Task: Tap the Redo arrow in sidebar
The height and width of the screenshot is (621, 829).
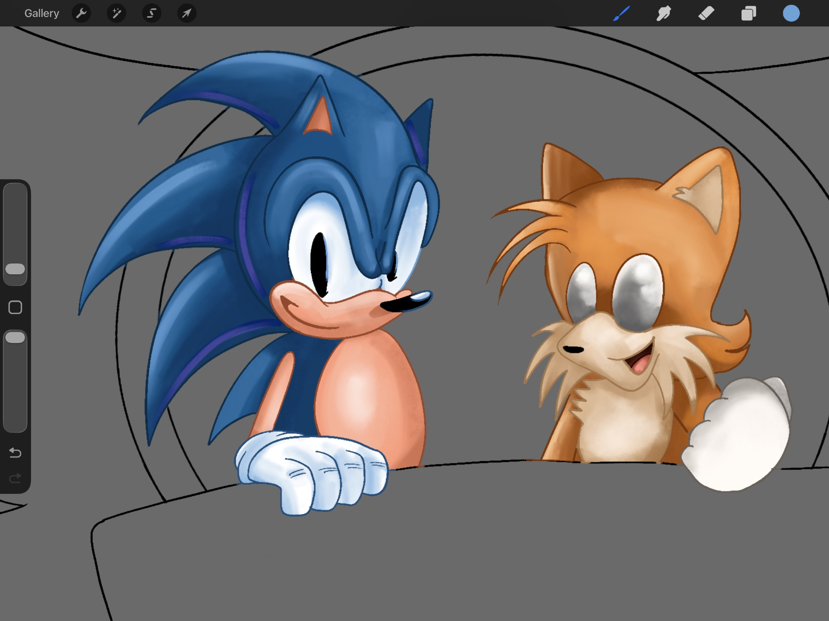Action: click(15, 479)
